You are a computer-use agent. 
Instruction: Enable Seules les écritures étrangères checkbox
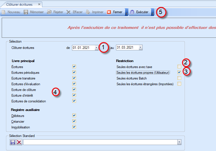tap(179, 84)
